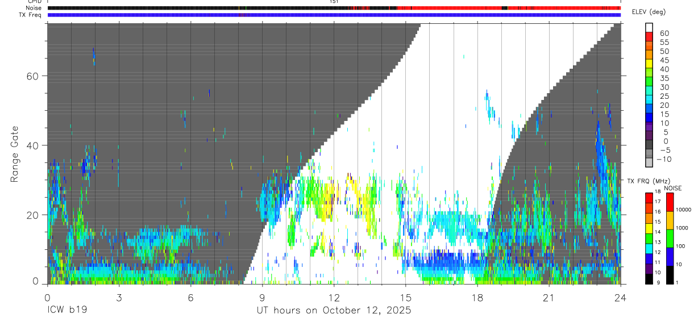Click the NOISE legend title
The height and width of the screenshot is (322, 698).
[673, 188]
